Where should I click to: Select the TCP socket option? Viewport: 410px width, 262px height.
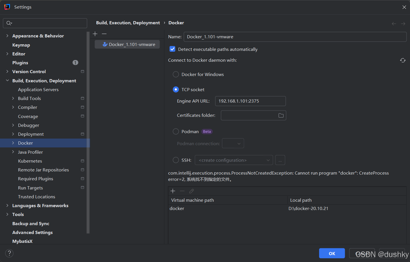pos(176,89)
